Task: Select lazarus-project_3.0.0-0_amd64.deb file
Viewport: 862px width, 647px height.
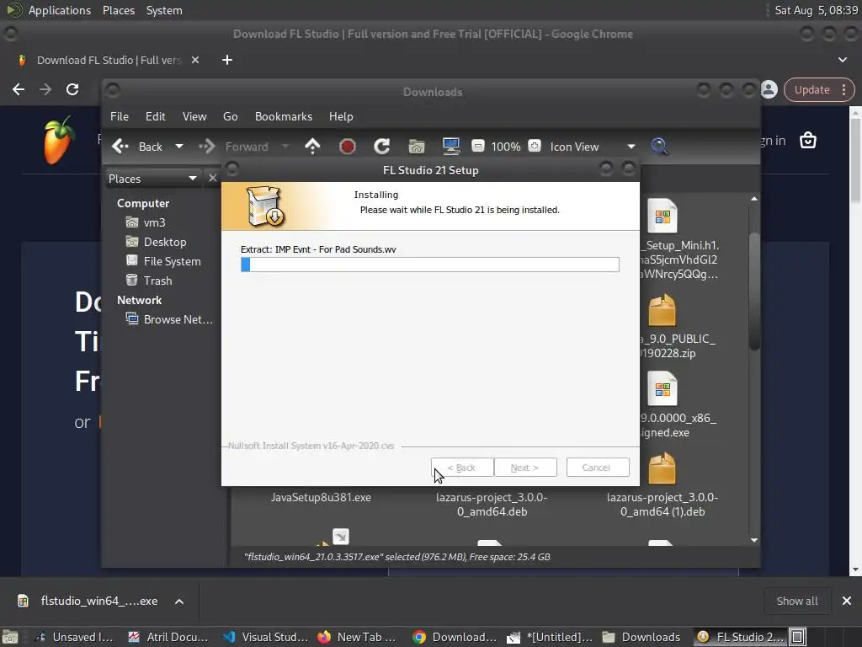Action: 492,505
